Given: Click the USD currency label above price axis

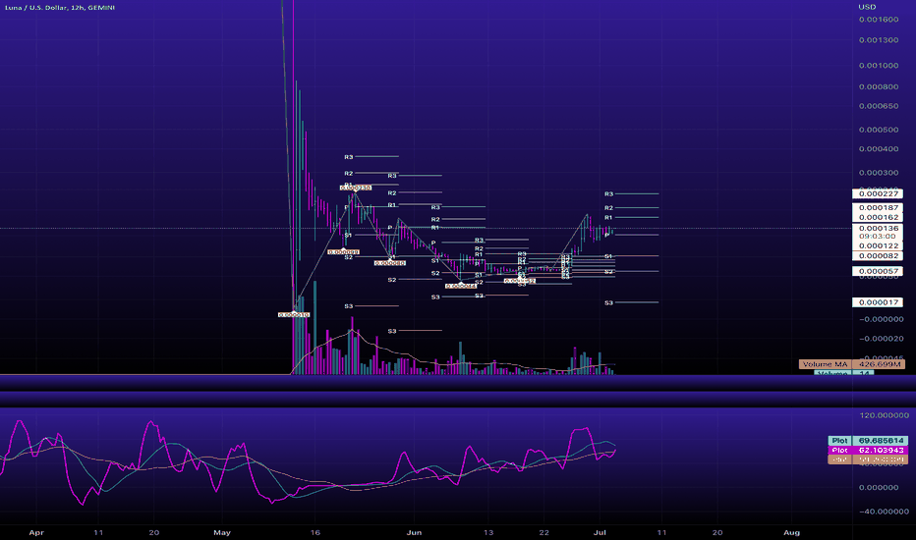Looking at the screenshot, I should click(x=867, y=7).
